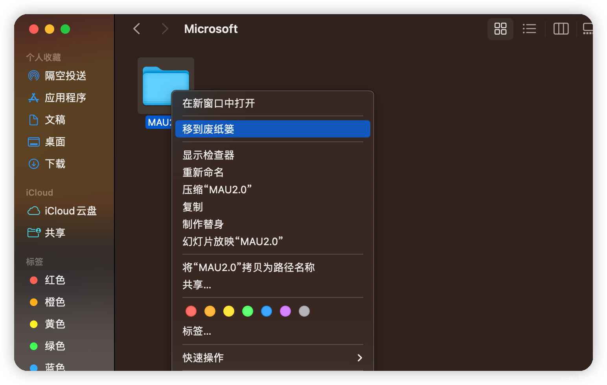The width and height of the screenshot is (607, 385).
Task: Choose 幻灯片放映“MAU2.0” menu item
Action: coord(272,242)
